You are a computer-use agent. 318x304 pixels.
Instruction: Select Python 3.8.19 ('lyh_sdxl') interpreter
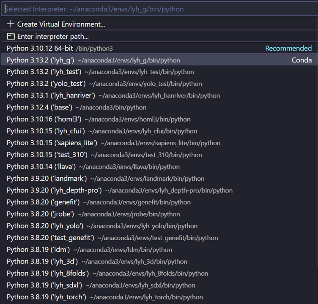pos(159,285)
